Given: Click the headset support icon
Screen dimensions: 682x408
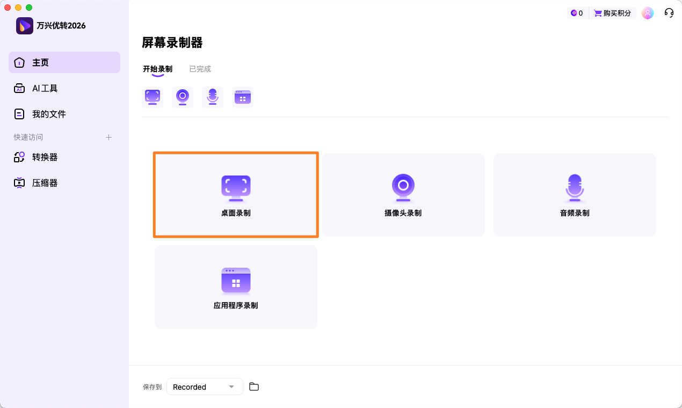Looking at the screenshot, I should click(669, 12).
